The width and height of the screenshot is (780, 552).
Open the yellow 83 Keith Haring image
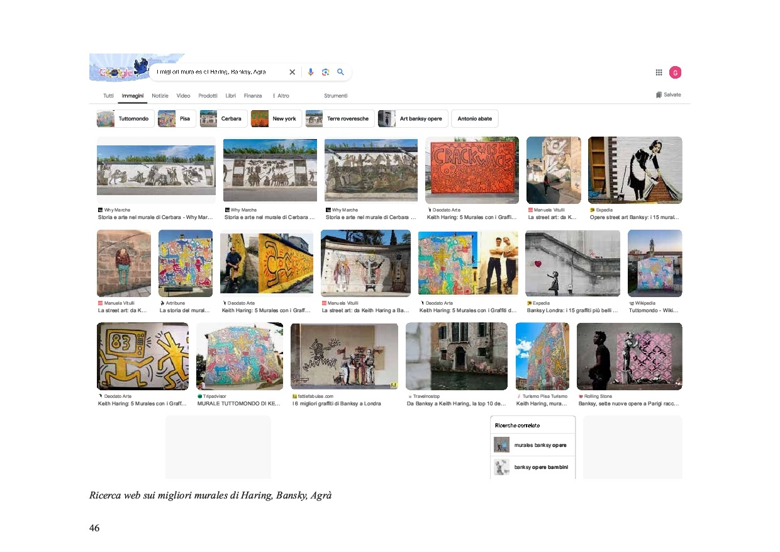tap(142, 356)
